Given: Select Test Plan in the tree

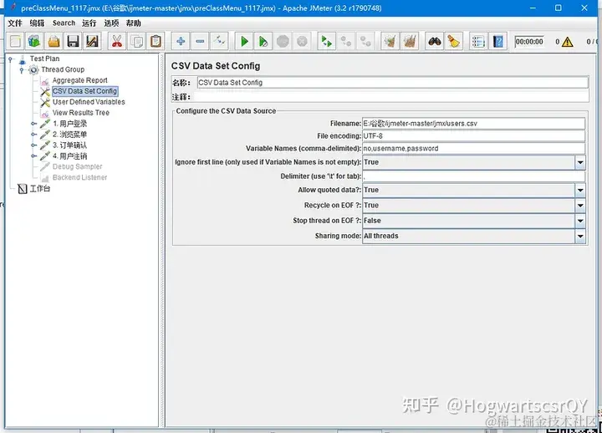Looking at the screenshot, I should click(x=44, y=59).
